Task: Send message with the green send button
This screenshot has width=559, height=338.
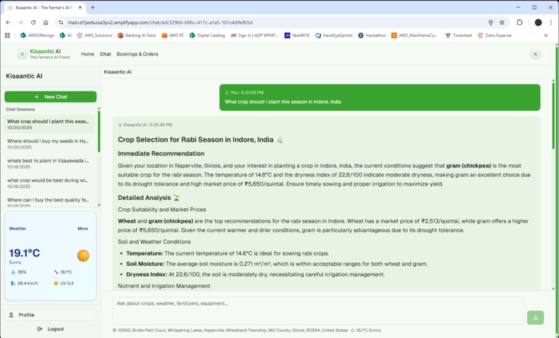Action: click(x=535, y=317)
